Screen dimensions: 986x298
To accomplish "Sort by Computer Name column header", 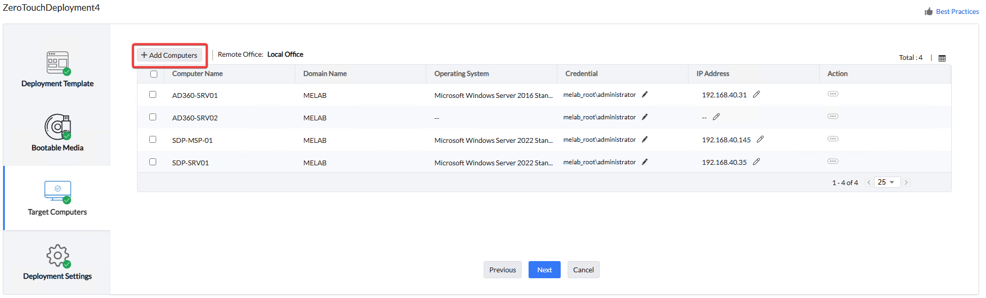I will pyautogui.click(x=197, y=74).
